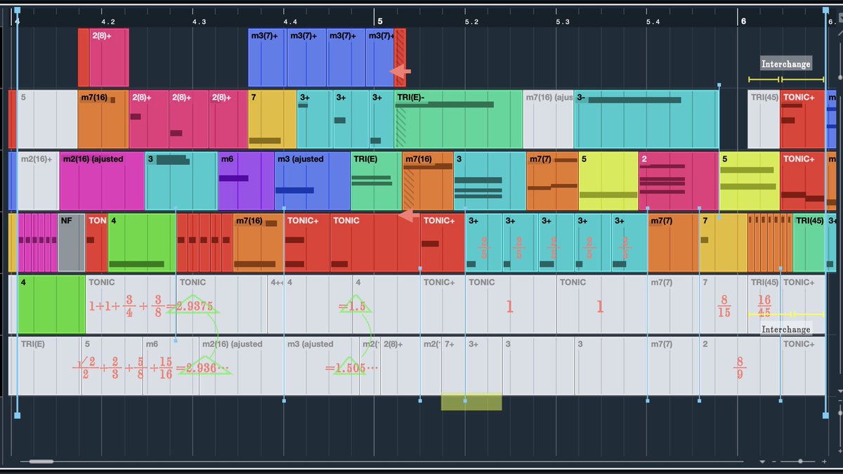Image resolution: width=843 pixels, height=474 pixels.
Task: Select the green 4 clip beside NF
Action: pos(142,243)
